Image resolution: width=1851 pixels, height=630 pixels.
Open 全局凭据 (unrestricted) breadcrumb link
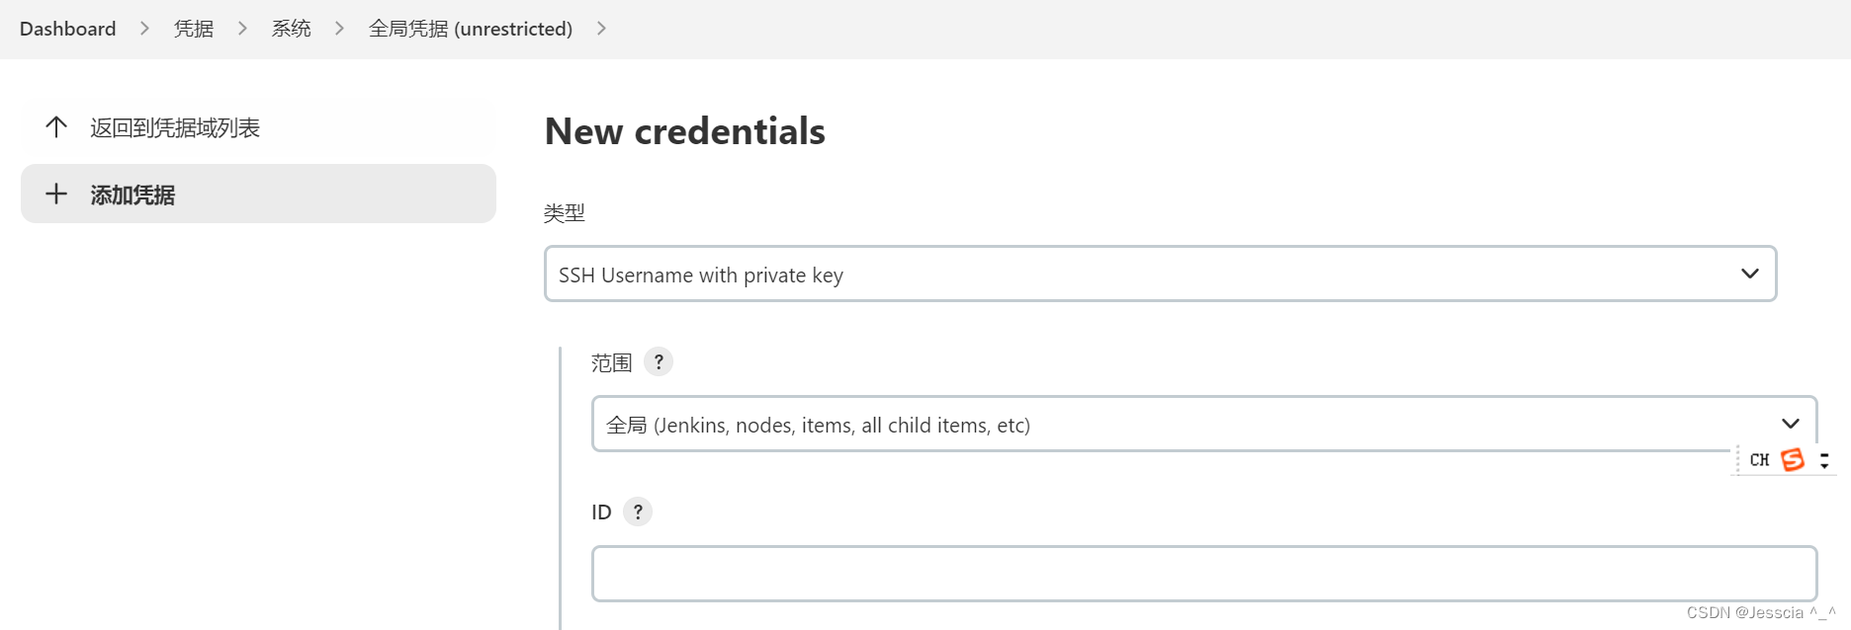(471, 29)
